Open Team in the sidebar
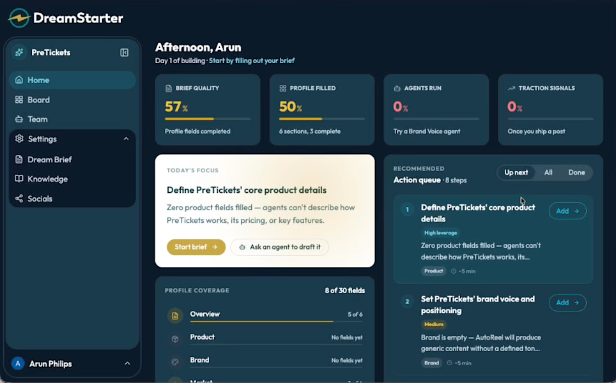The height and width of the screenshot is (383, 616). tap(72, 119)
